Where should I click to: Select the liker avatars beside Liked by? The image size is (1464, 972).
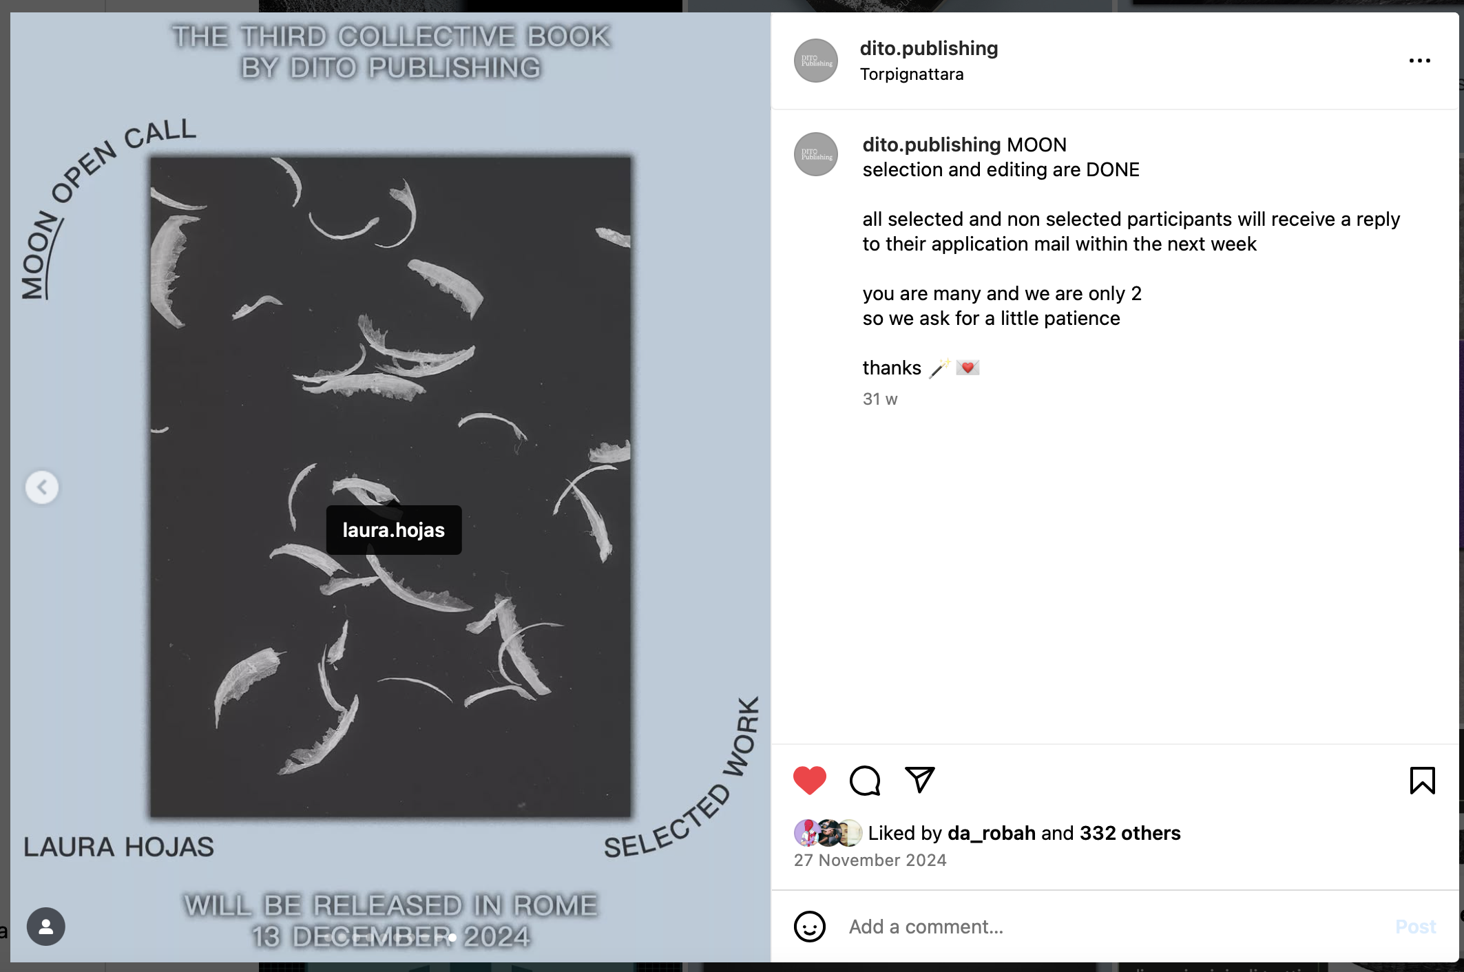point(828,833)
